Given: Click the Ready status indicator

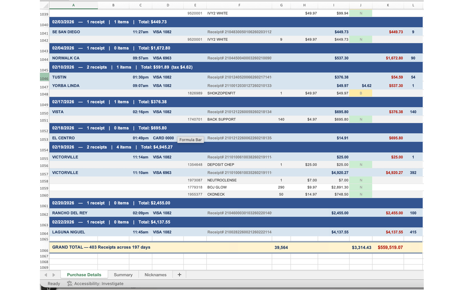Looking at the screenshot, I should [x=54, y=283].
